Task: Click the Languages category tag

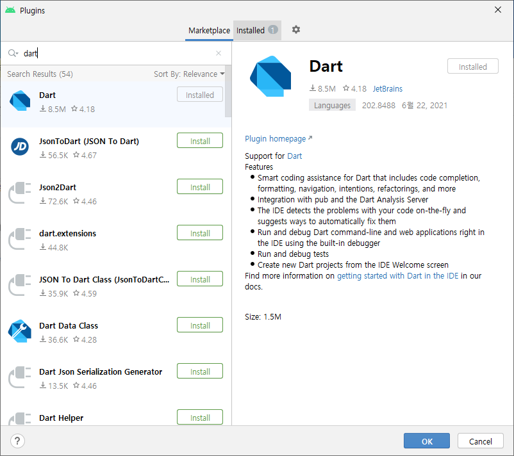Action: pos(332,105)
